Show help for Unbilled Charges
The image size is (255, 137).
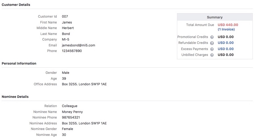tap(212, 55)
